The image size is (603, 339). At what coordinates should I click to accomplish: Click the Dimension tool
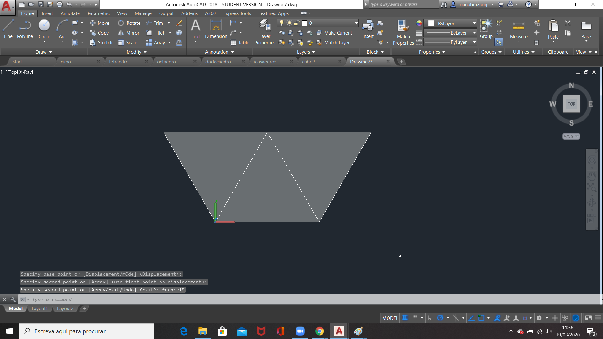[216, 29]
